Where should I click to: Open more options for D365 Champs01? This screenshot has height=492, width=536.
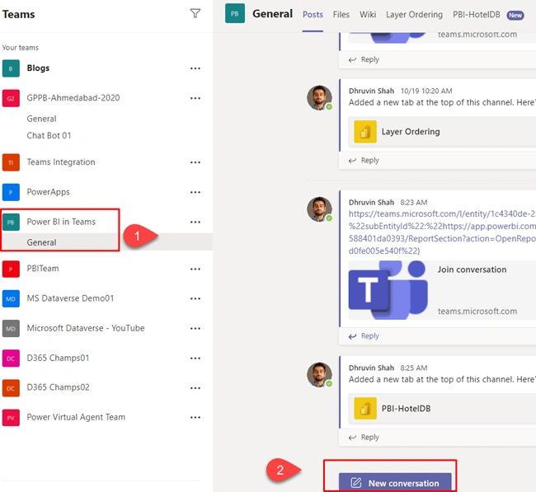(x=195, y=358)
